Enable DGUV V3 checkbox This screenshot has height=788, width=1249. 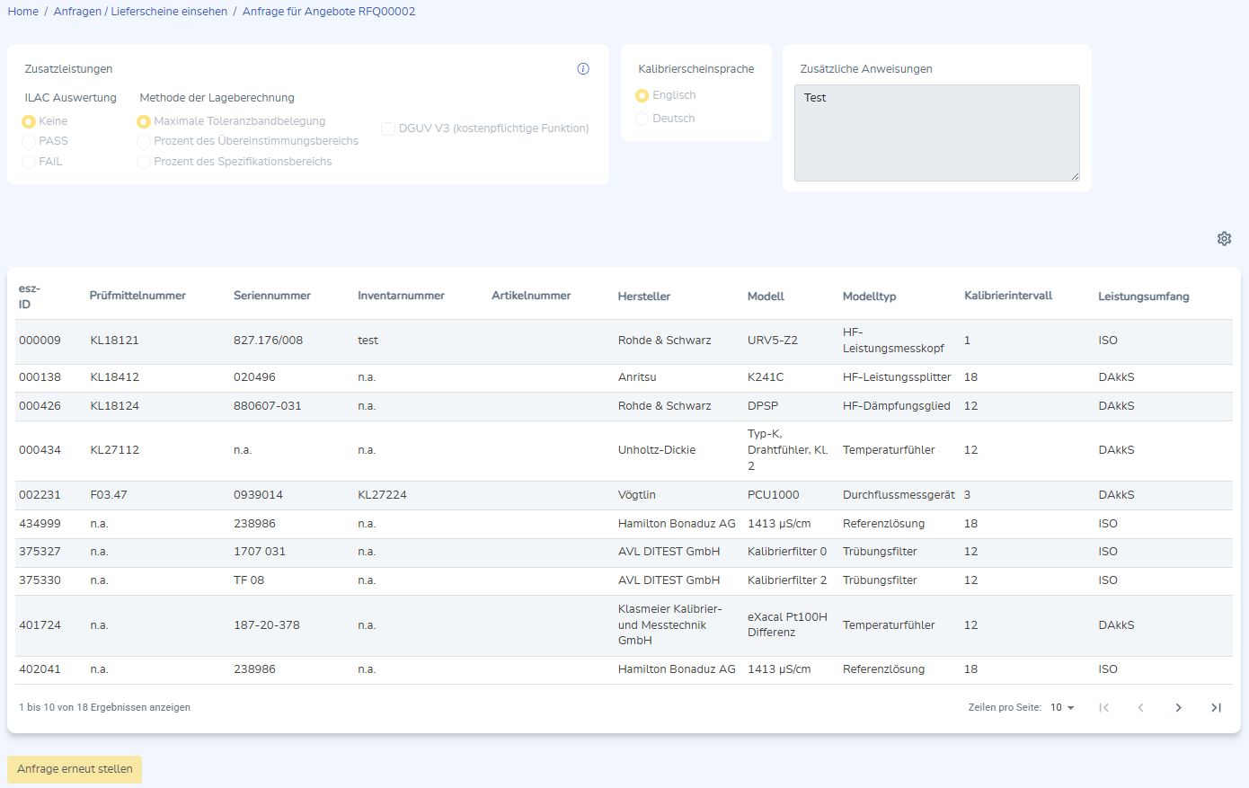point(388,128)
